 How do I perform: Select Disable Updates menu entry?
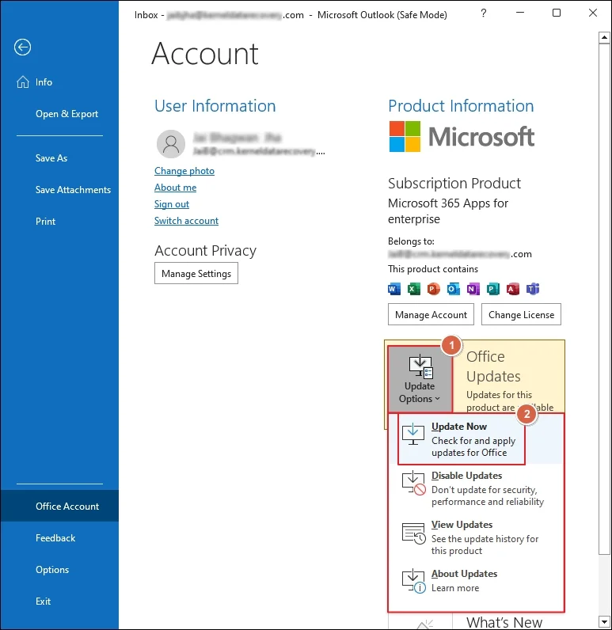coord(476,488)
